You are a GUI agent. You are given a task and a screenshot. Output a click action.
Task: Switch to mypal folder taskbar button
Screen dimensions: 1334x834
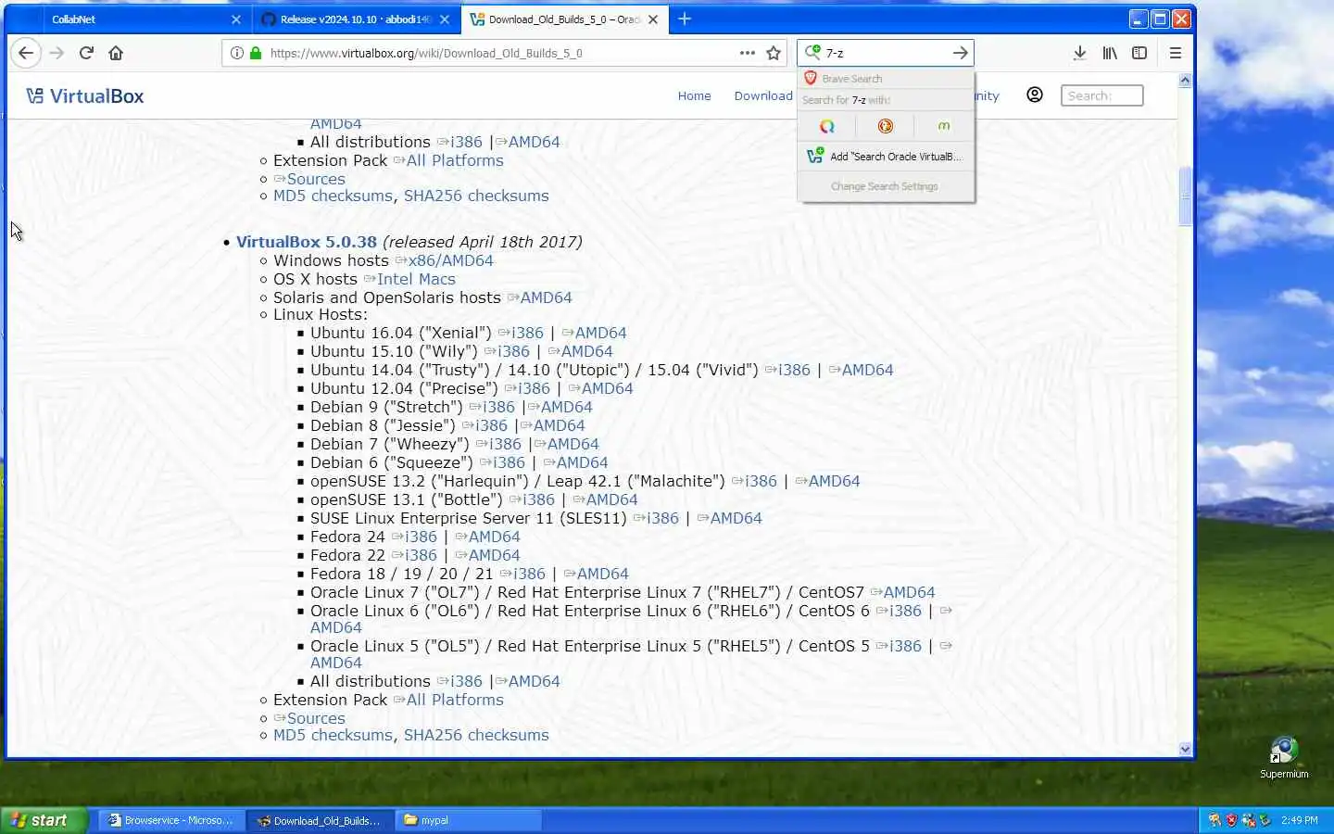(x=468, y=820)
